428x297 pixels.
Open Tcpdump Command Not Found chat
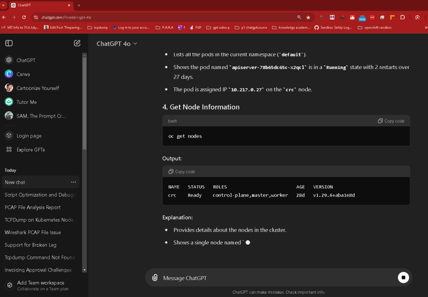41,257
